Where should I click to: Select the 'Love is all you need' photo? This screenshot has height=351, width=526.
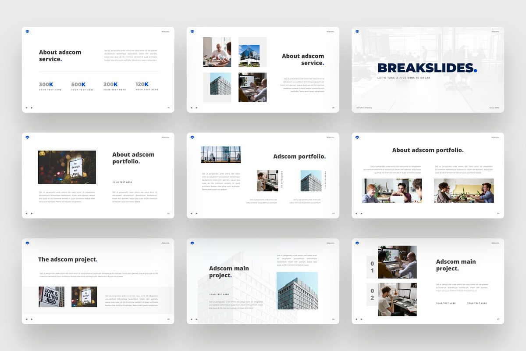pos(52,297)
